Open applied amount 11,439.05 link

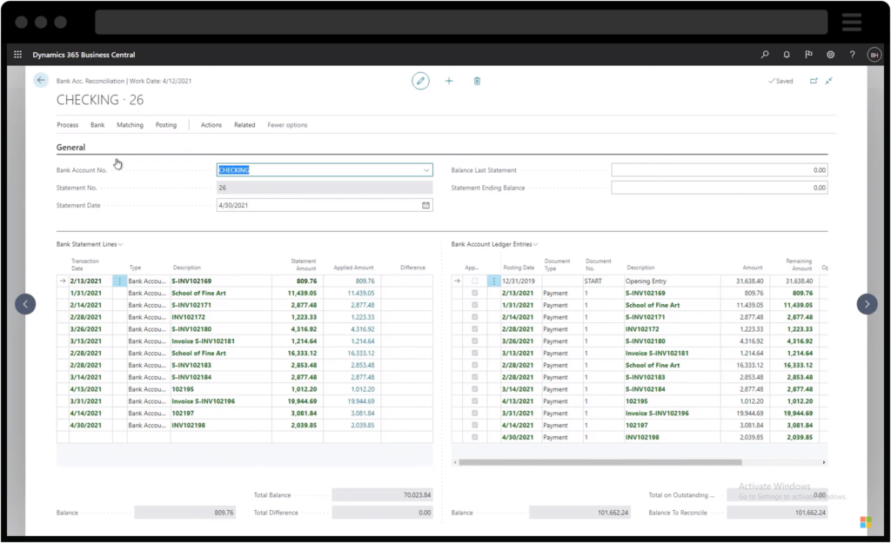coord(361,294)
